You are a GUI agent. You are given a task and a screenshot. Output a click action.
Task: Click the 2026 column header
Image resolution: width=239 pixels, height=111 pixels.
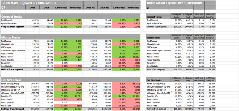[32, 8]
